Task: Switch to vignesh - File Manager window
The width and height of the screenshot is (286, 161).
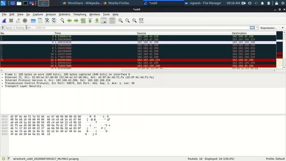Action: pos(203,3)
